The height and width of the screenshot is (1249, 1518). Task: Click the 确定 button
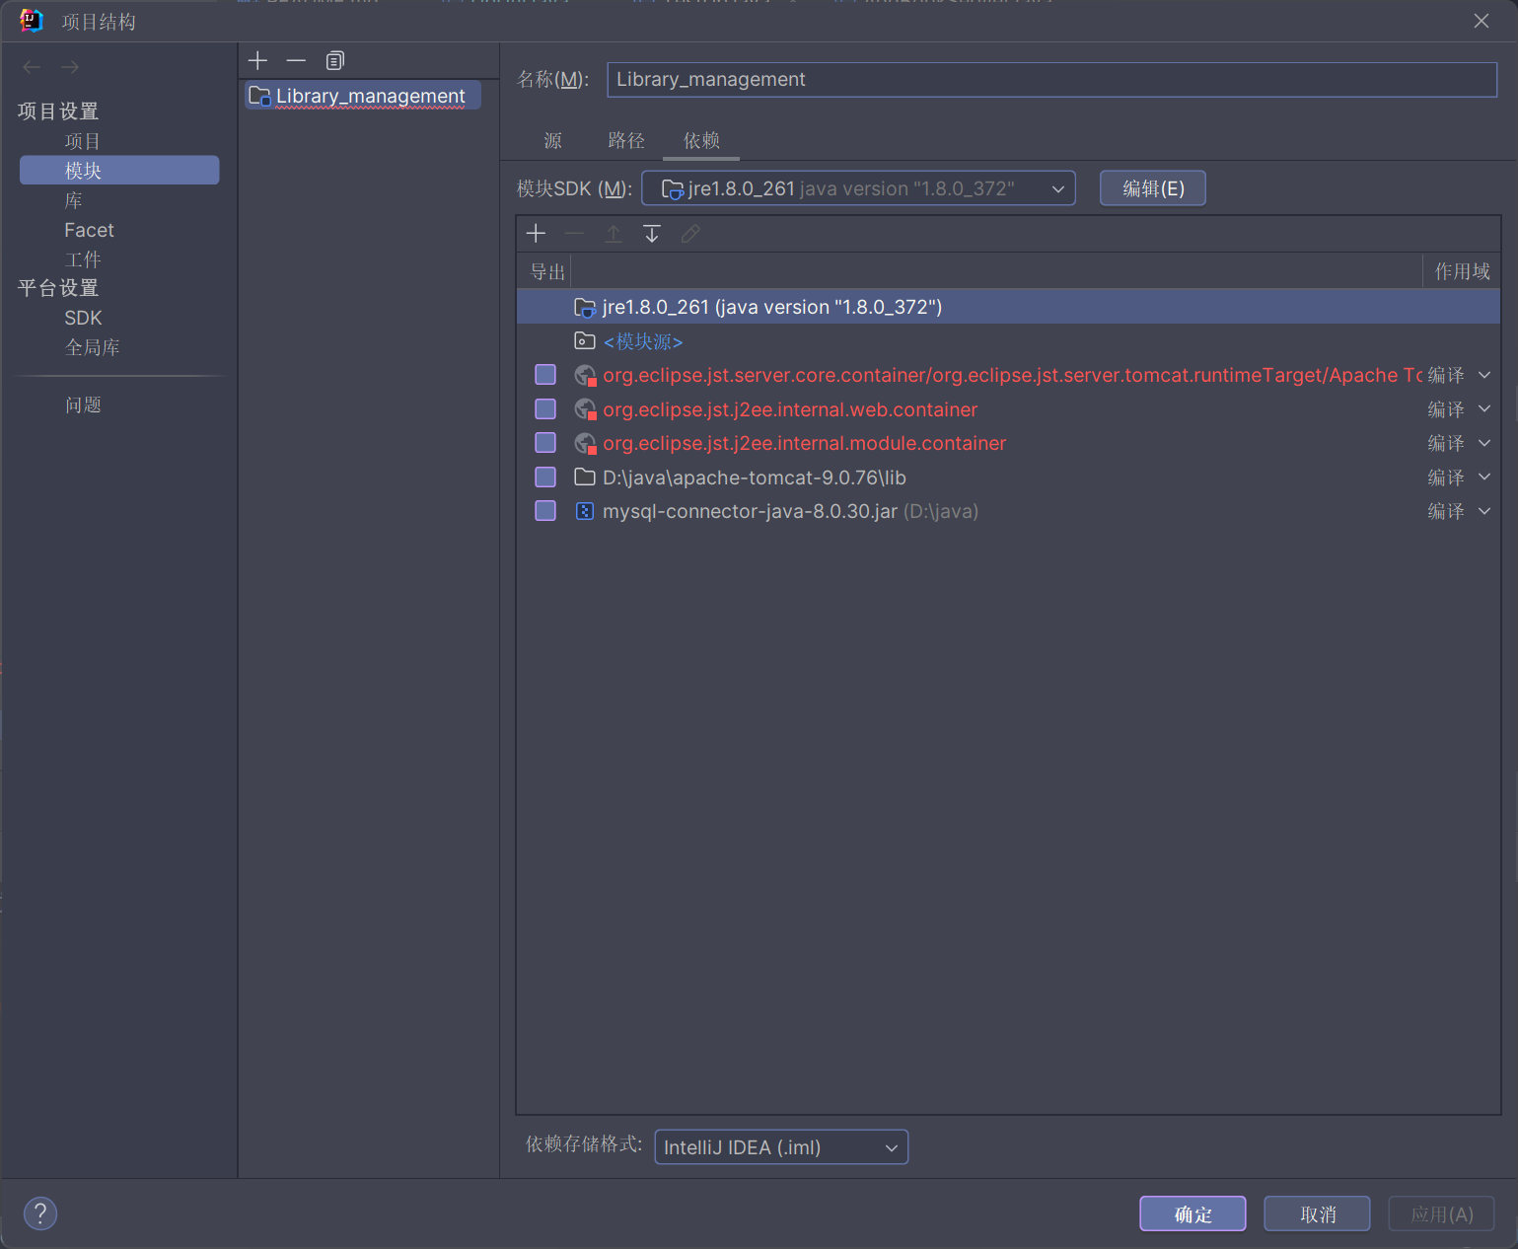tap(1192, 1213)
